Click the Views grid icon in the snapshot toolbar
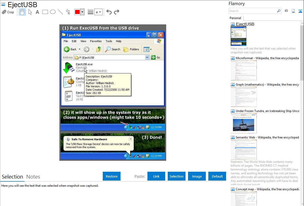Viewport: 304px width, 206px height. tap(146, 49)
